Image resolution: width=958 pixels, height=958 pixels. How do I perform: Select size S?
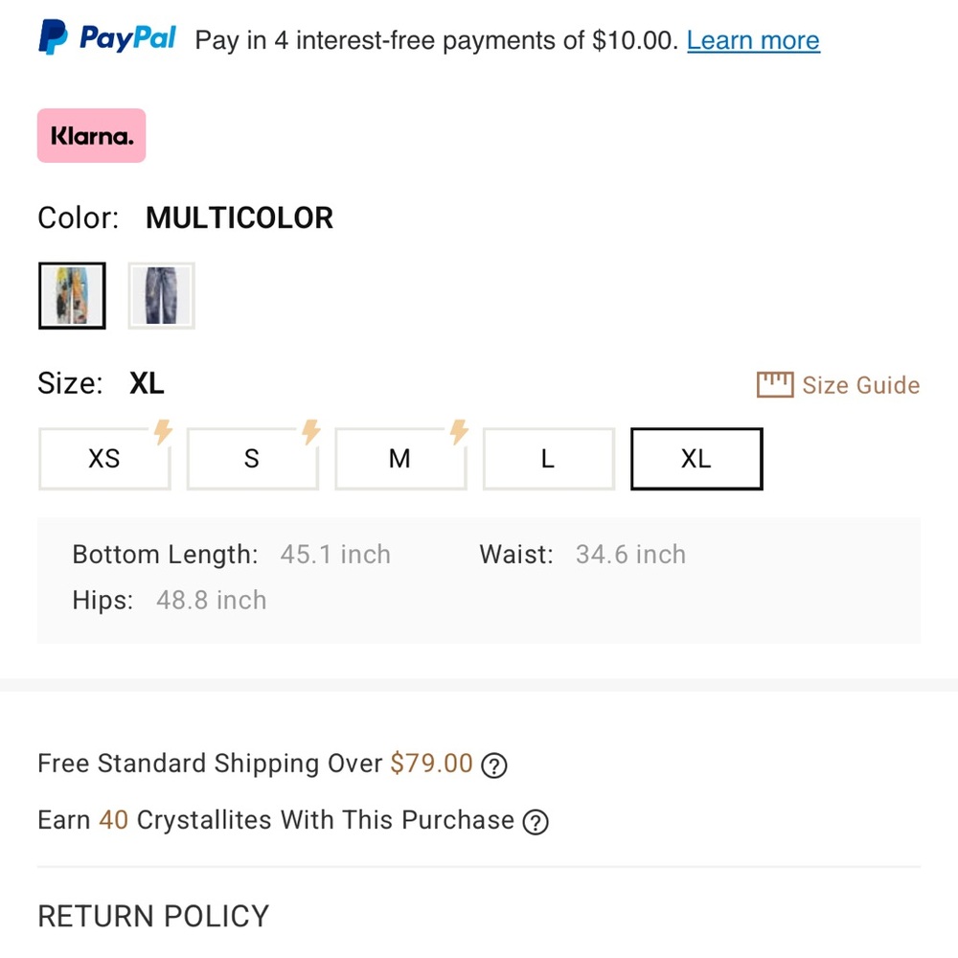pos(252,459)
